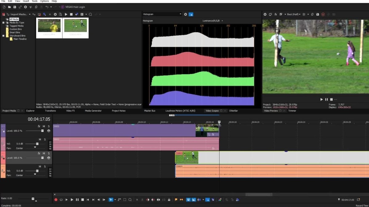Switch to Transitions tab
This screenshot has height=207, width=369.
50,111
